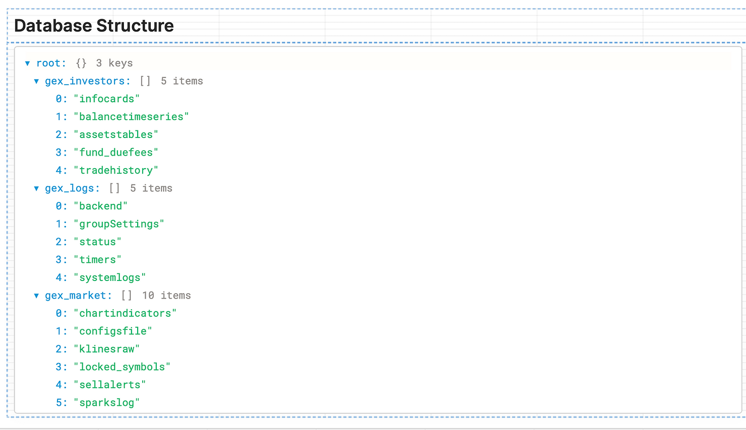Select the sellalerts entry
Screen dimensions: 746x430
coord(110,384)
